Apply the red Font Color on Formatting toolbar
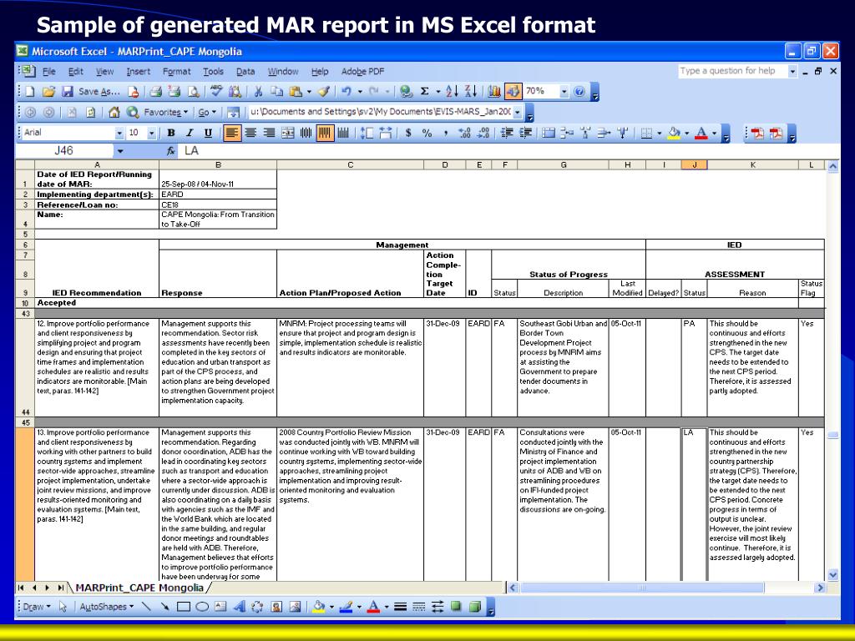The image size is (855, 641). pos(701,133)
